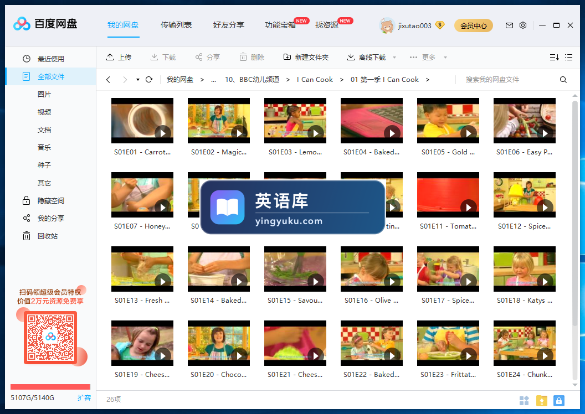Click the 会员中心 button
Viewport: 585px width, 414px height.
click(x=474, y=25)
